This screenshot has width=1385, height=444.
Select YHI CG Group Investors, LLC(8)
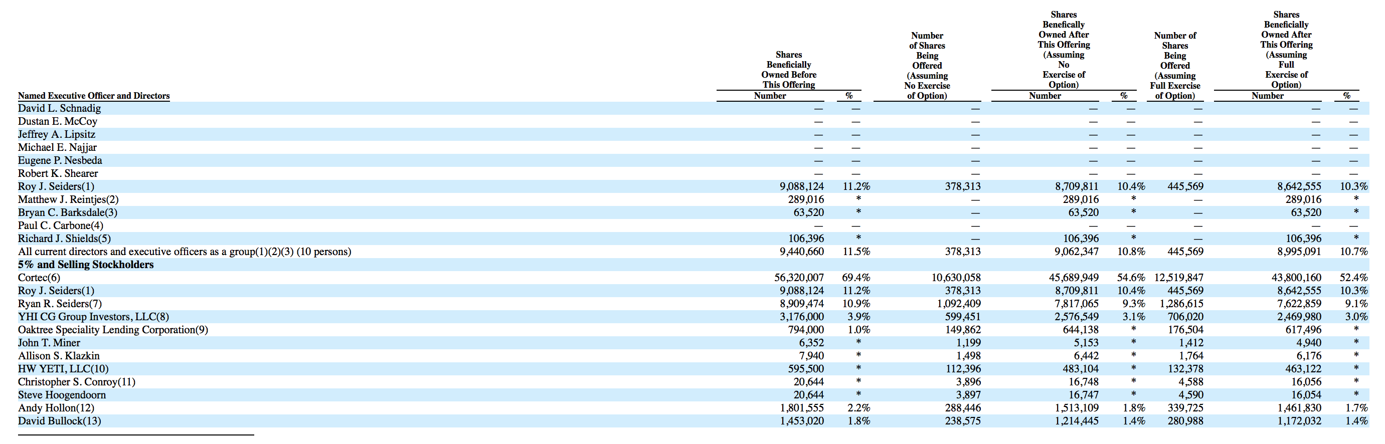tap(94, 317)
